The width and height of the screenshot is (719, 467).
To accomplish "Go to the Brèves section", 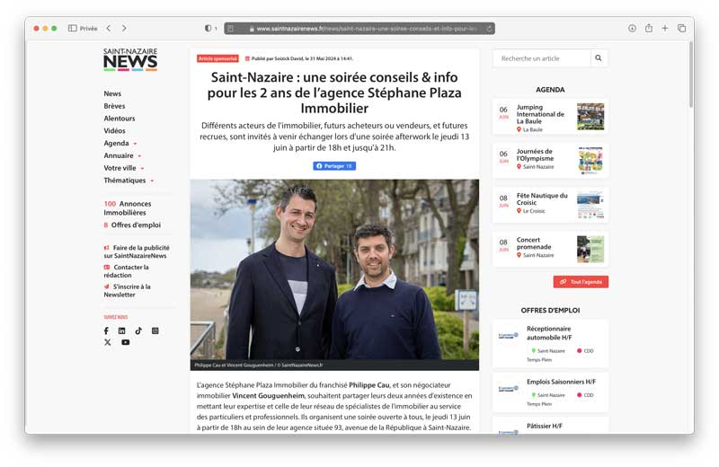I will pyautogui.click(x=114, y=106).
